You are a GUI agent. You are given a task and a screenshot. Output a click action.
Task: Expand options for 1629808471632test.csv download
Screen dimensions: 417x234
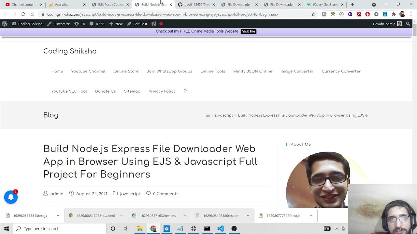[x=184, y=215]
